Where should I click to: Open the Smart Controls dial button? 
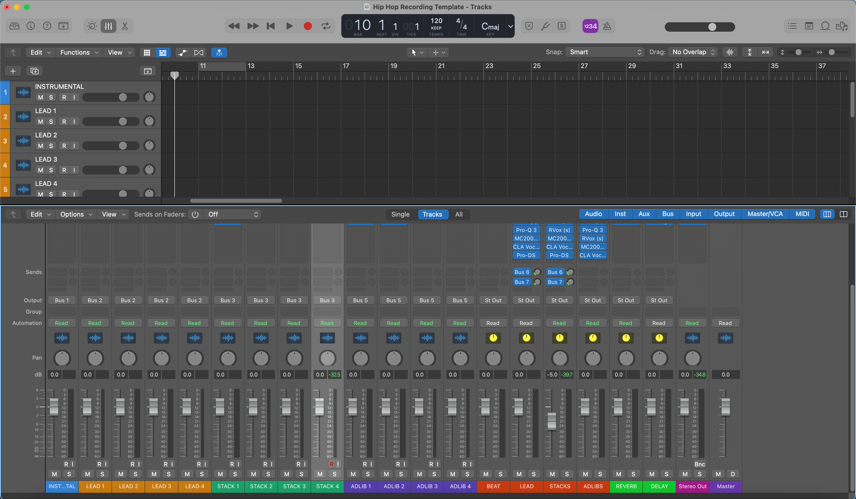(x=92, y=26)
